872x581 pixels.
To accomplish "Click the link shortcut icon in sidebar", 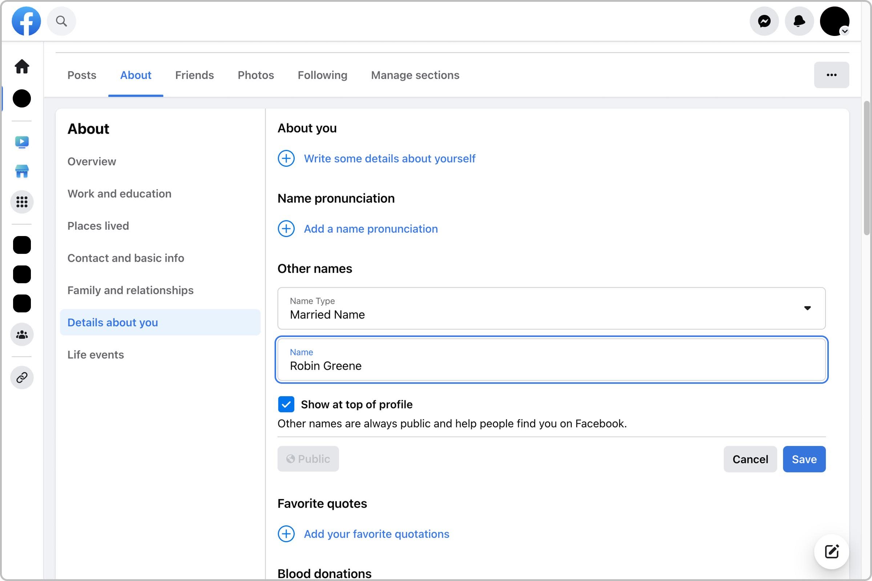I will click(22, 378).
